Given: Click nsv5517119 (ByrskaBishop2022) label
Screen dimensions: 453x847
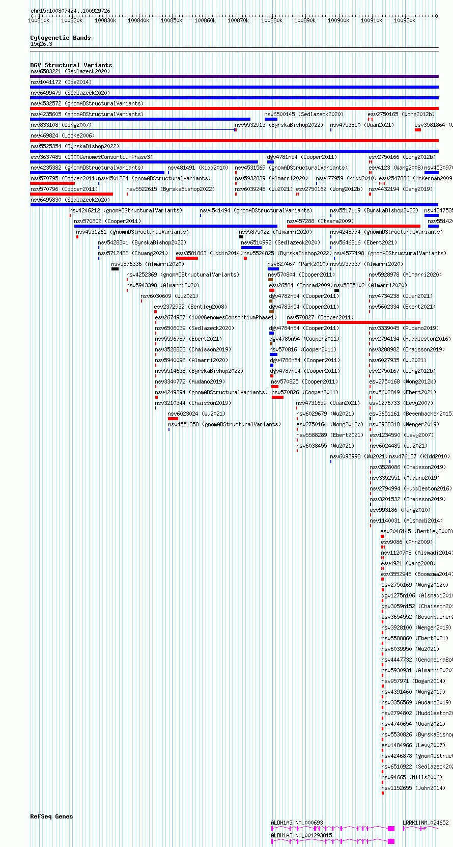Looking at the screenshot, I should point(374,210).
